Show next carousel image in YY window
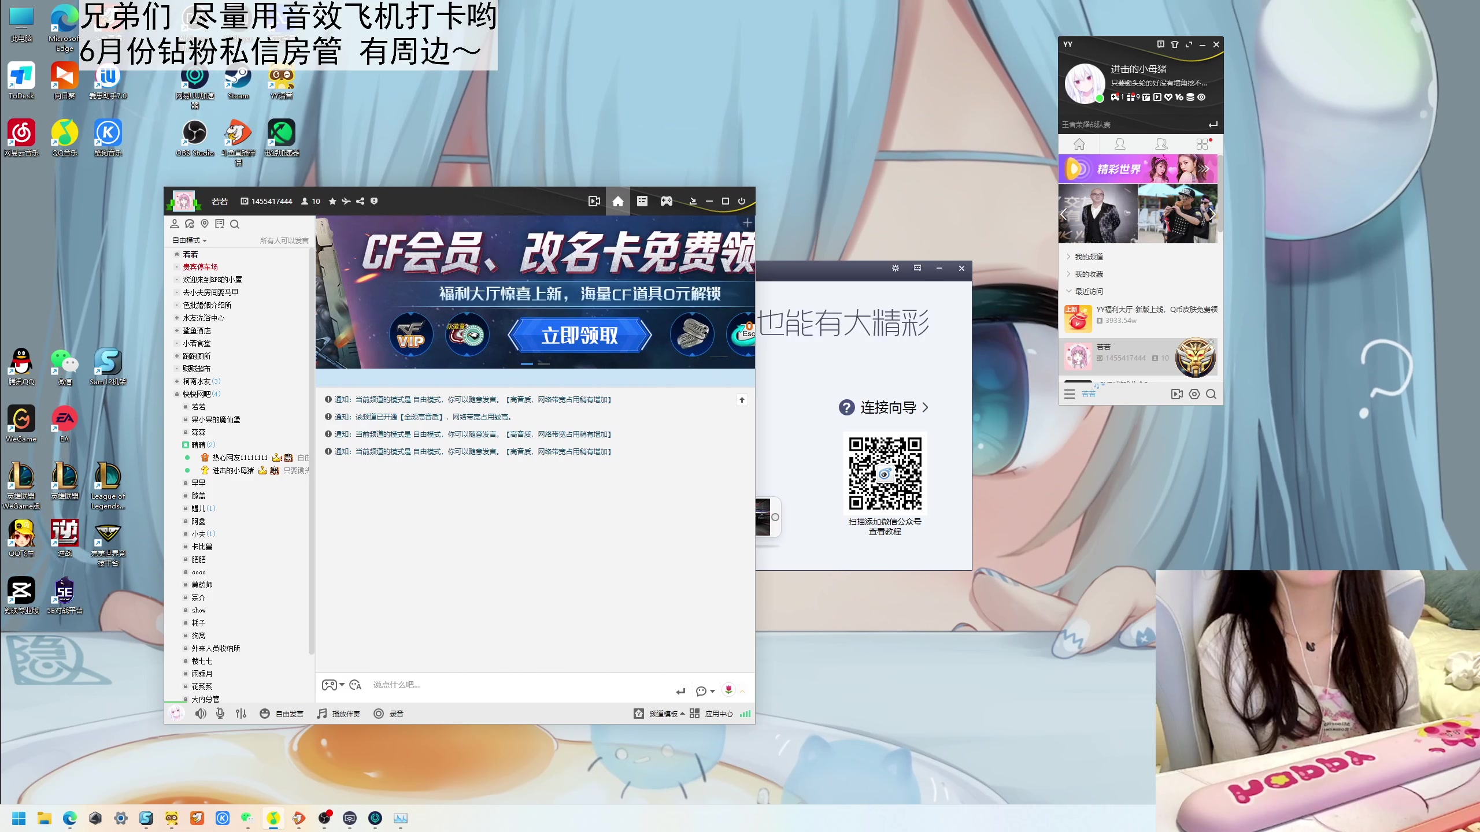Screen dimensions: 1480x832 1212,214
